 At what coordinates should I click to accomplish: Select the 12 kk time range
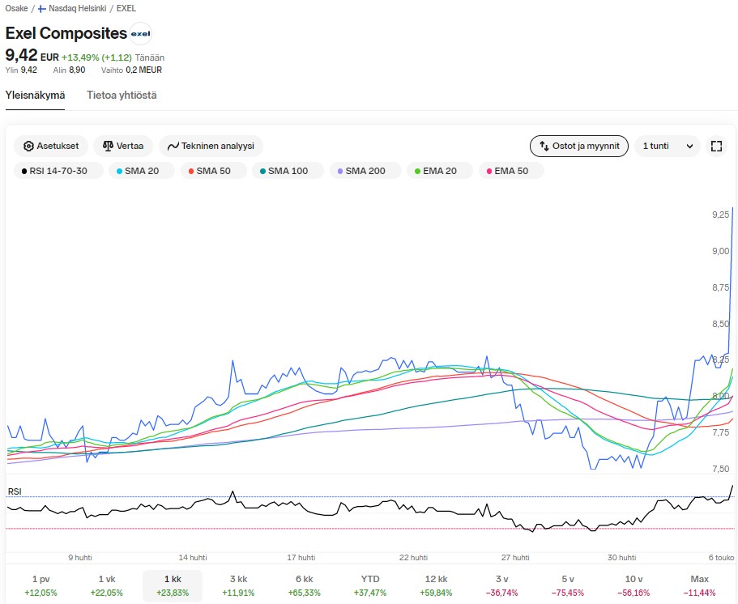437,585
